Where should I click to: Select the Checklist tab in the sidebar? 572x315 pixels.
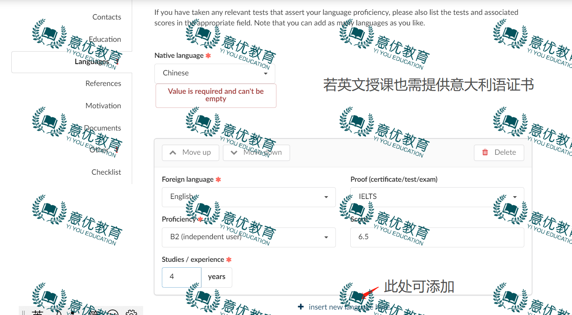(106, 172)
